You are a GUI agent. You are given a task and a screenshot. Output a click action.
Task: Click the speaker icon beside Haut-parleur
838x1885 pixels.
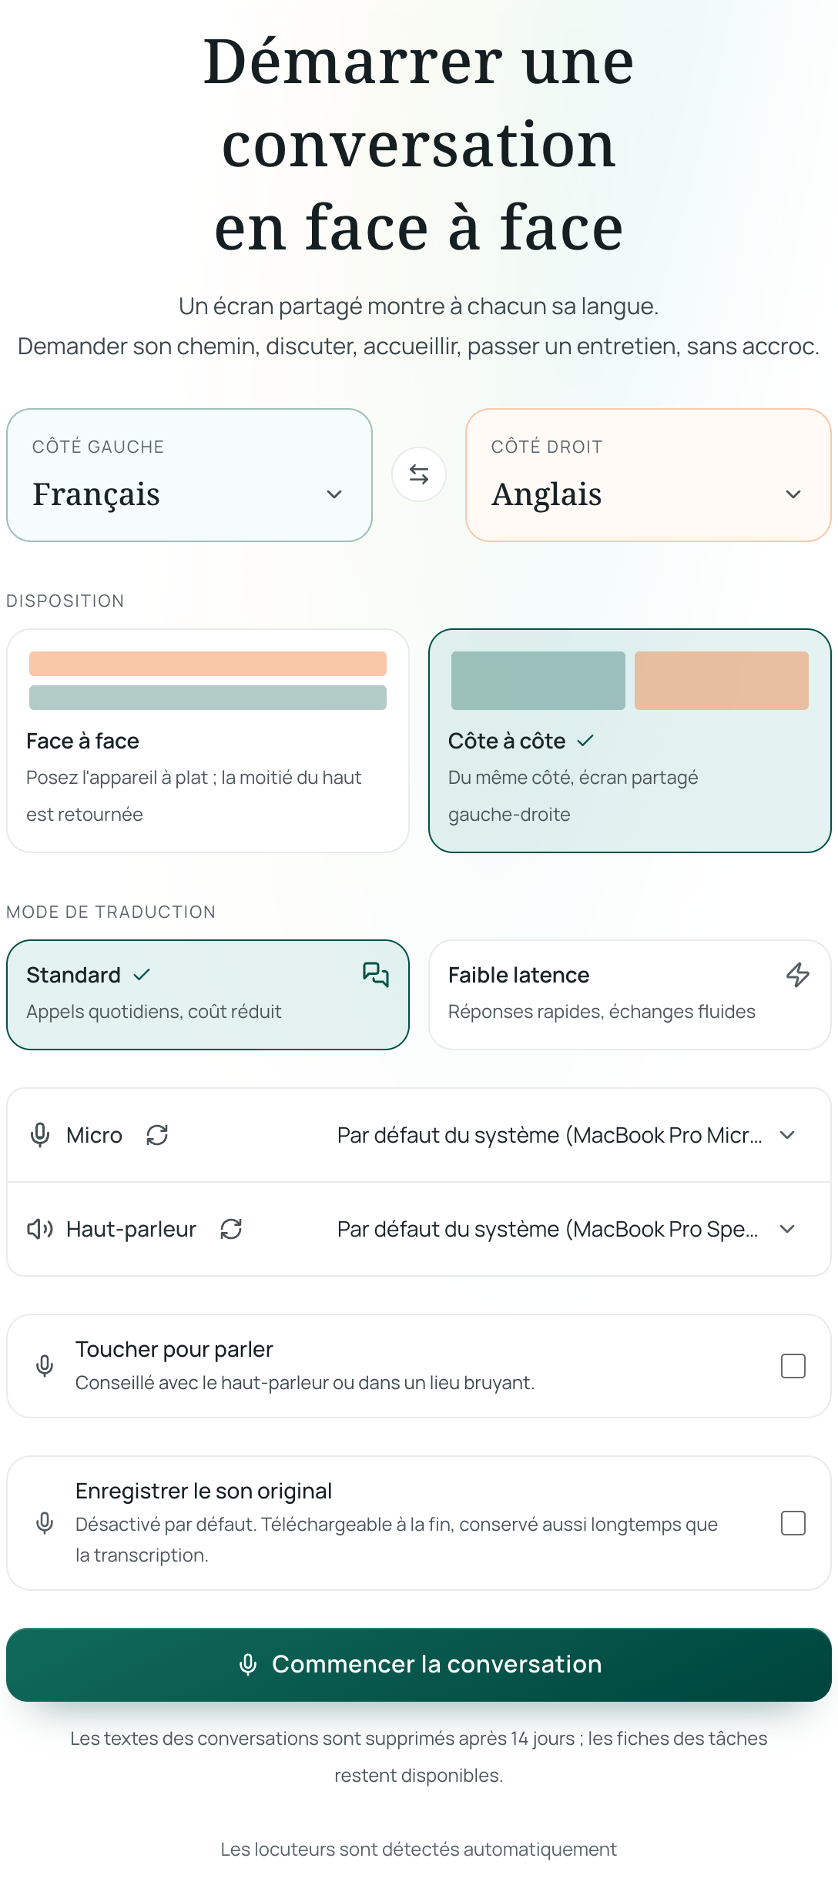[40, 1229]
